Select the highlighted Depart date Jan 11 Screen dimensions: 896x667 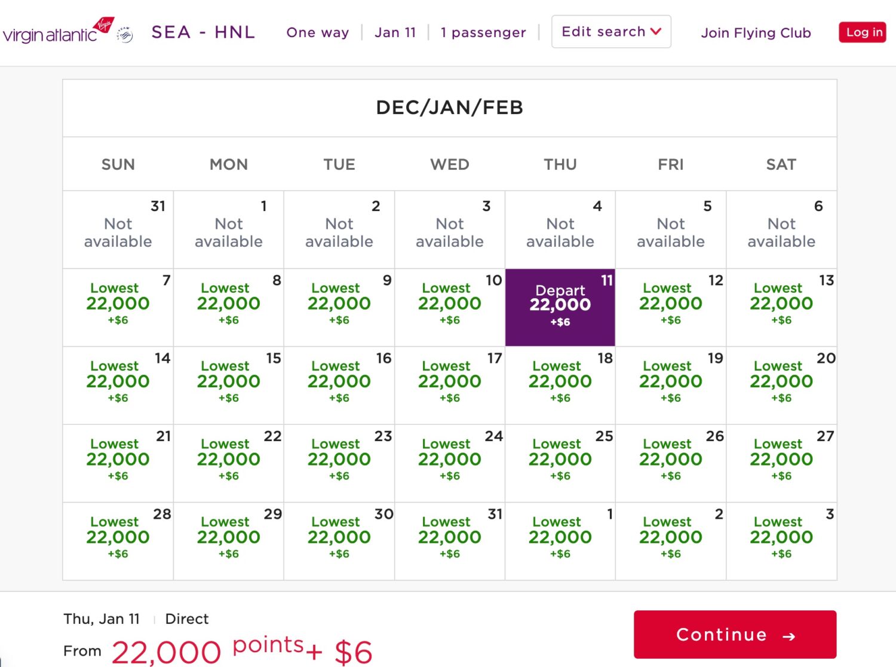pyautogui.click(x=560, y=306)
